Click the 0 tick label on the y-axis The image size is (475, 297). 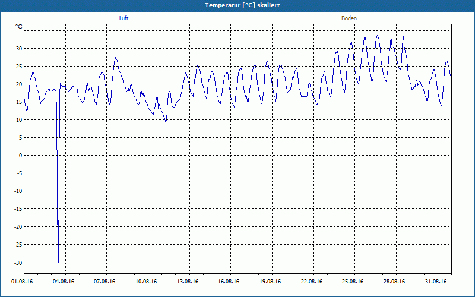[x=20, y=156]
